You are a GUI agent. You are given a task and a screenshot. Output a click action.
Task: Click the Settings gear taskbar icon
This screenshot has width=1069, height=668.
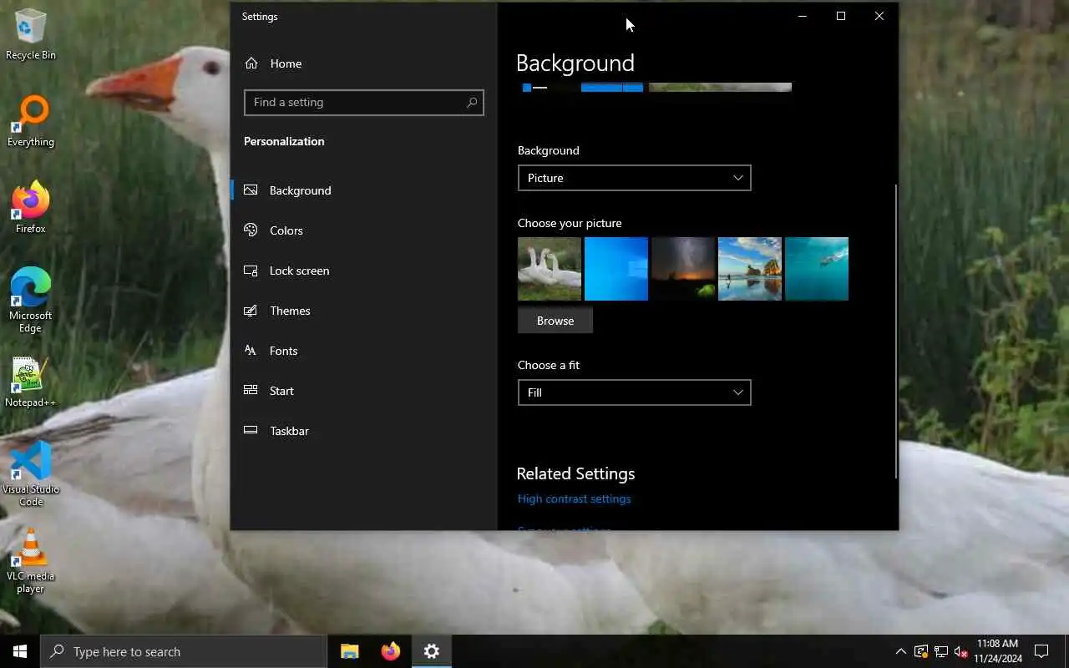pos(431,651)
